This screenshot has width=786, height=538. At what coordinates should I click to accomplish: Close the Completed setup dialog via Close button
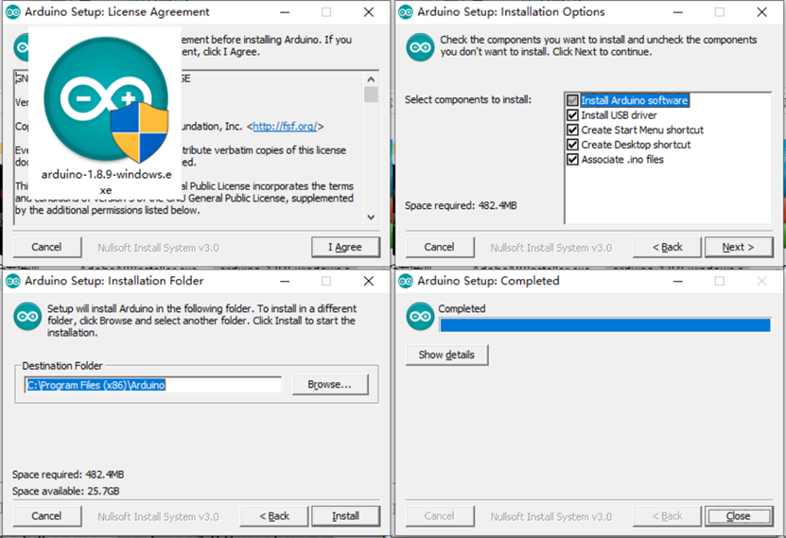tap(739, 516)
